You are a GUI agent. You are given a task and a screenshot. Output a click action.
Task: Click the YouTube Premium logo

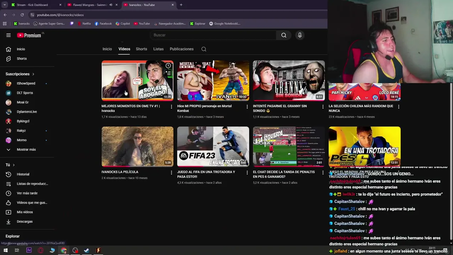pyautogui.click(x=29, y=35)
